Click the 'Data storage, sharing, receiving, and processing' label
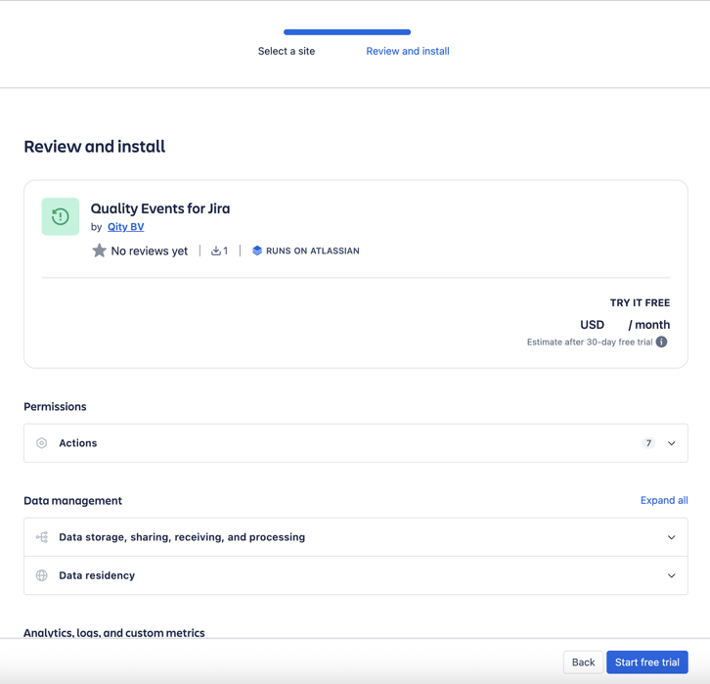 pos(182,537)
